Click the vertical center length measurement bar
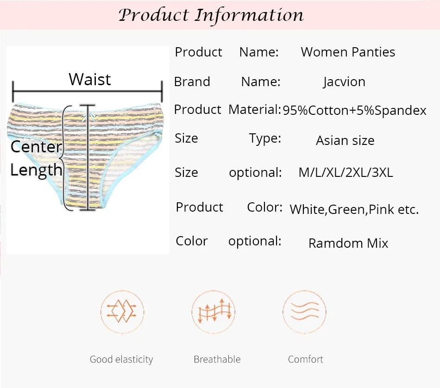This screenshot has height=388, width=440. (88, 157)
